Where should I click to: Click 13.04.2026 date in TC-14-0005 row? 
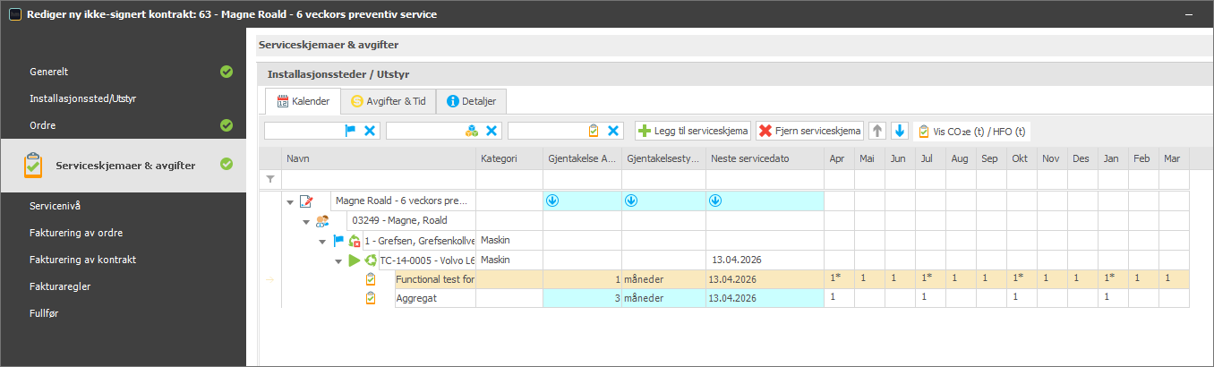765,260
